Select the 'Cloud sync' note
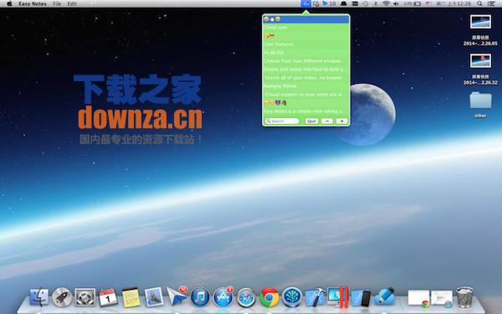The height and width of the screenshot is (314, 502). pos(305,28)
